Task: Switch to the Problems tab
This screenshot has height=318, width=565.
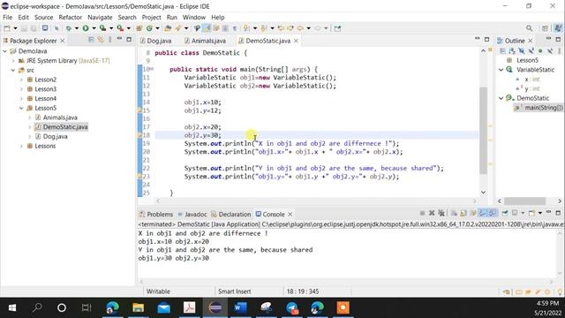Action: point(156,214)
